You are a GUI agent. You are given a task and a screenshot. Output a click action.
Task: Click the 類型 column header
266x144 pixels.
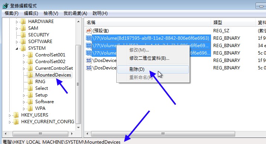[233, 23]
